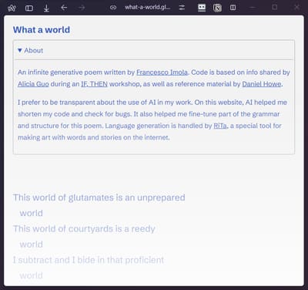Image resolution: width=308 pixels, height=290 pixels.
Task: Go back with the left arrow
Action: 64,8
